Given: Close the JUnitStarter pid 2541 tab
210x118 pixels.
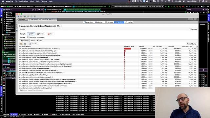Looking at the screenshot, I should pos(56,20).
